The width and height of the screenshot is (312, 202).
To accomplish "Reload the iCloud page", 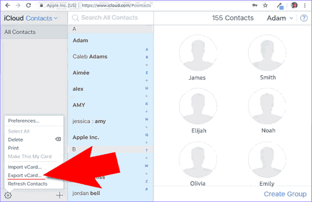I will coord(28,5).
